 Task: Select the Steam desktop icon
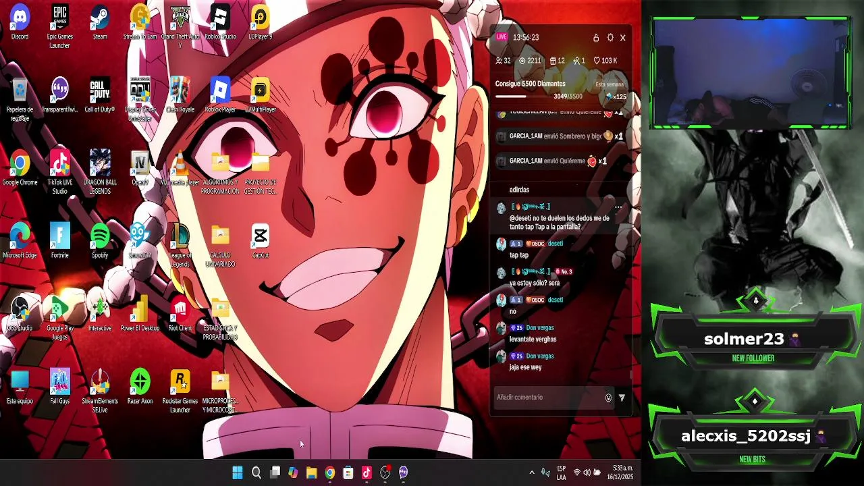click(100, 22)
